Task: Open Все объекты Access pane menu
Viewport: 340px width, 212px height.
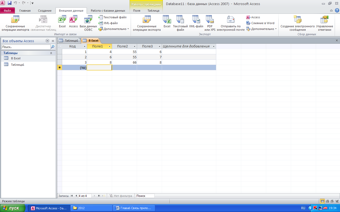Action: 47,41
